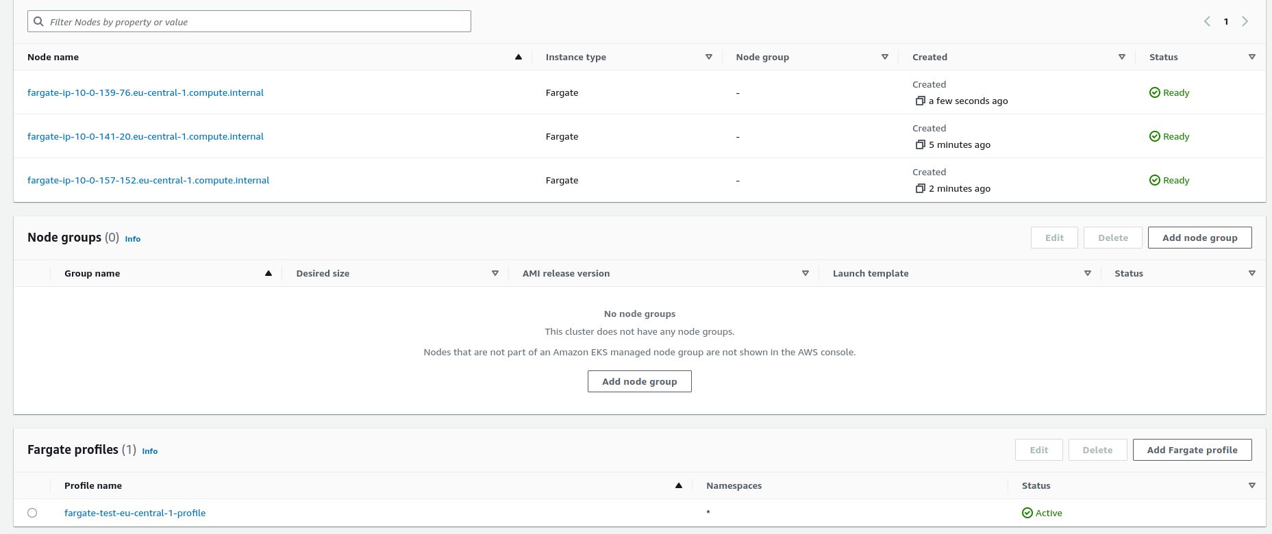Click Add Fargate profile button
The height and width of the screenshot is (534, 1272).
[x=1193, y=450]
